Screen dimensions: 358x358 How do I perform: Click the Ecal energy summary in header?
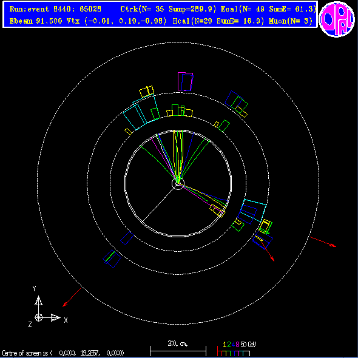pos(268,9)
